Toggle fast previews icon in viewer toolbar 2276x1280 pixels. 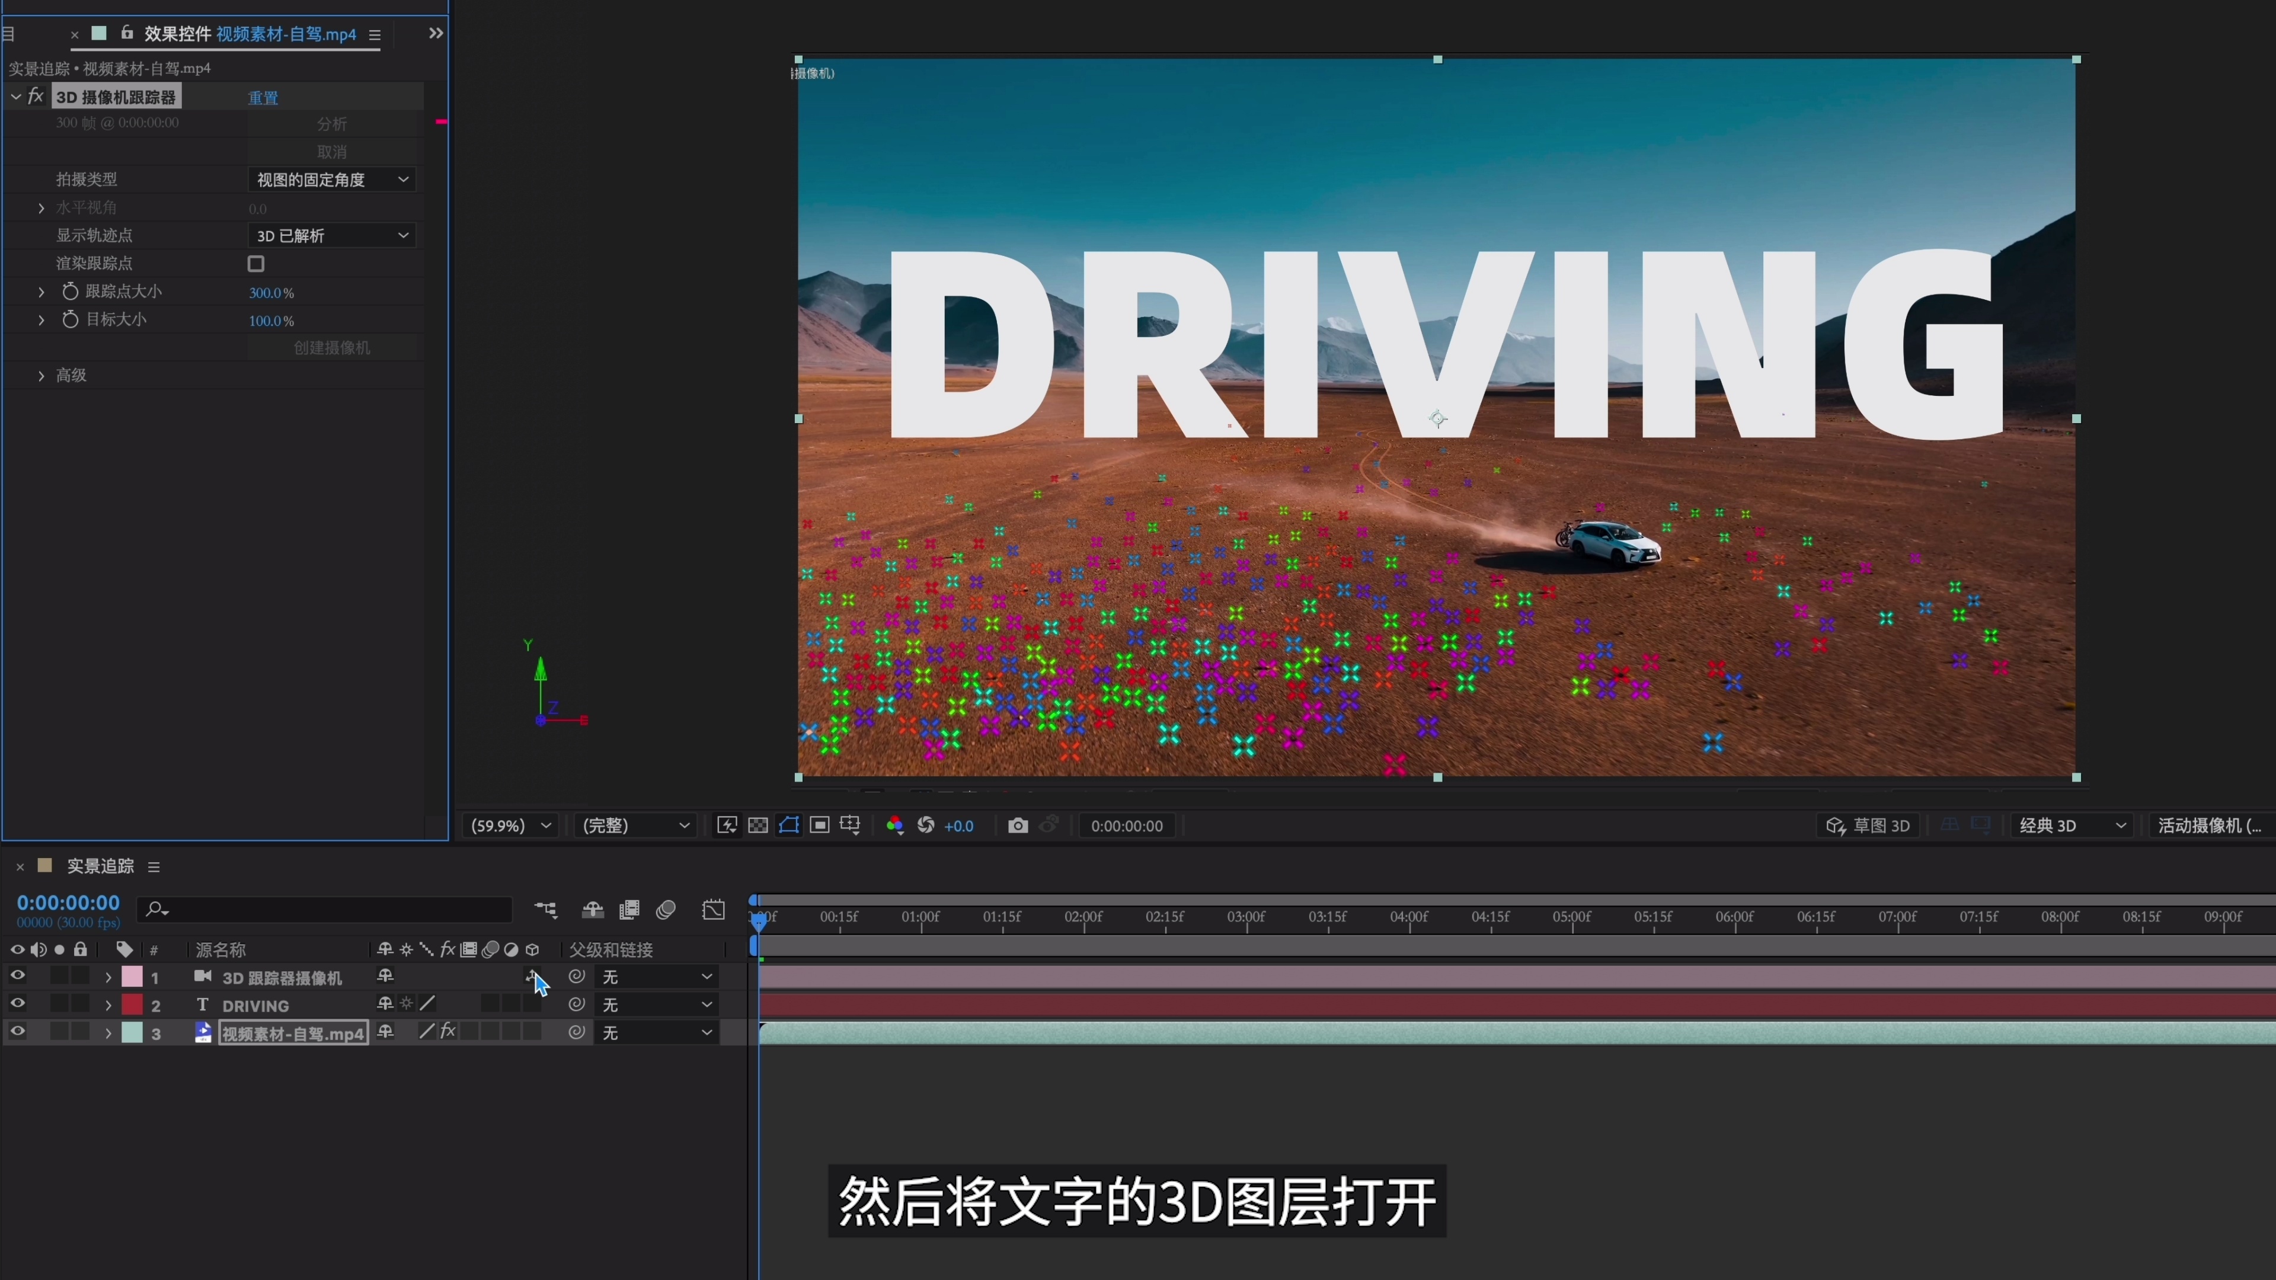727,825
